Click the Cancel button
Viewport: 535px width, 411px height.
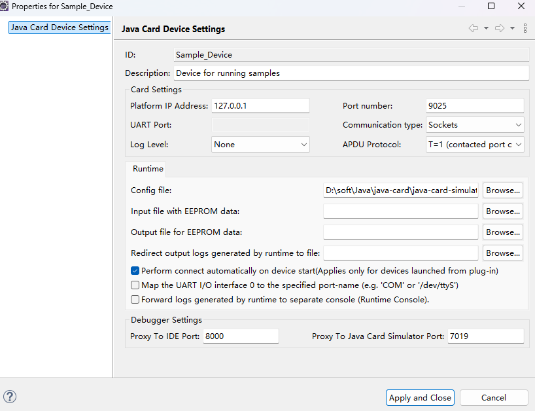[x=493, y=397]
